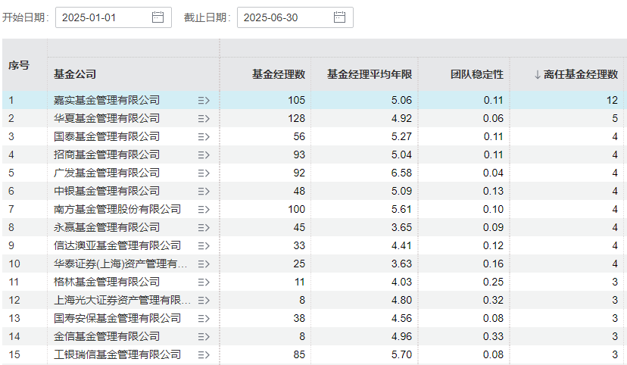Image resolution: width=627 pixels, height=365 pixels.
Task: Open the end date calendar picker icon
Action: (x=339, y=17)
